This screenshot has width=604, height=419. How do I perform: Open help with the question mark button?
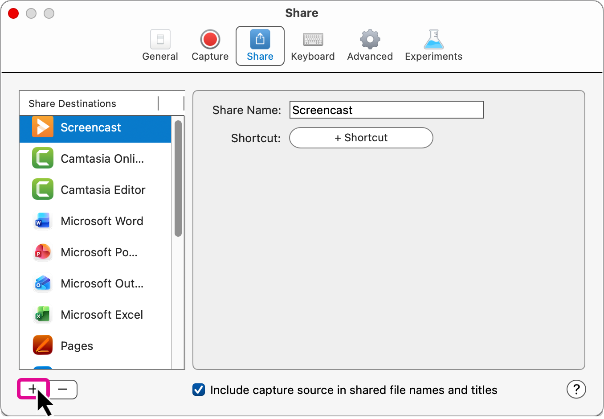pos(576,390)
